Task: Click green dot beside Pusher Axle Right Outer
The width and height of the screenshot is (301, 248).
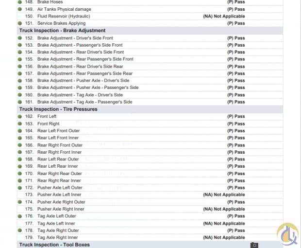Action: 20,202
